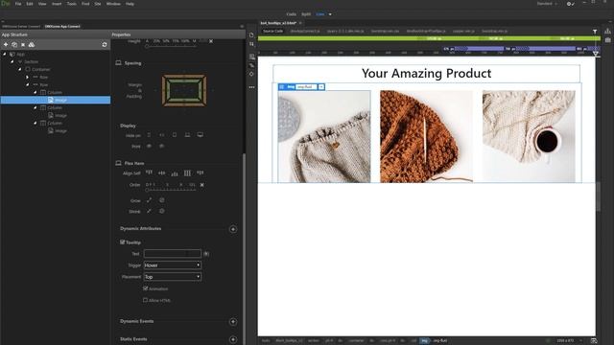
Task: Collapse the App root node in the tree
Action: (5, 54)
